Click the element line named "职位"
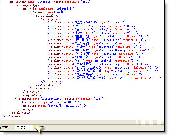Viewport: 169px width, 136px height. [93, 33]
